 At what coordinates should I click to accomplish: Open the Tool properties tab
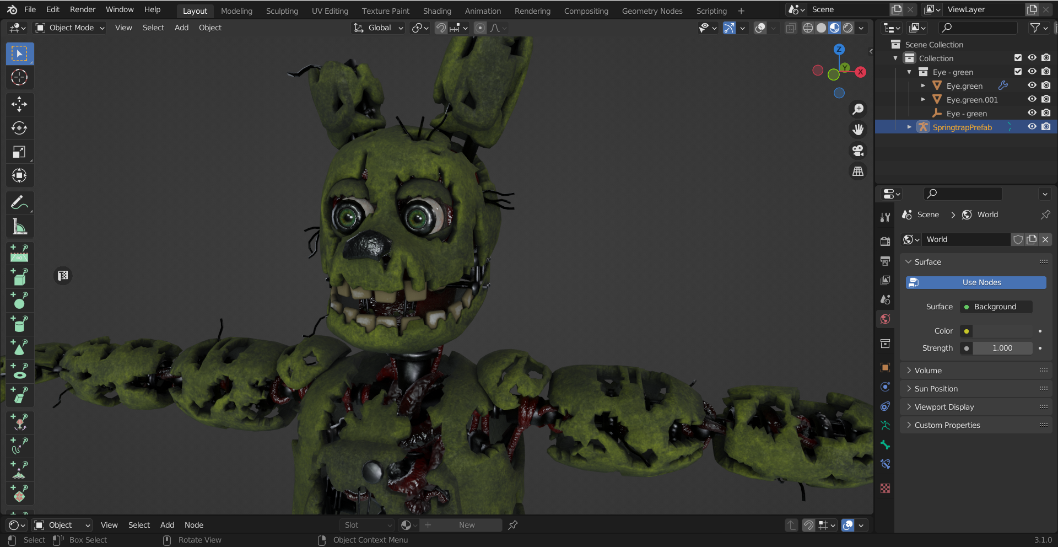coord(886,217)
